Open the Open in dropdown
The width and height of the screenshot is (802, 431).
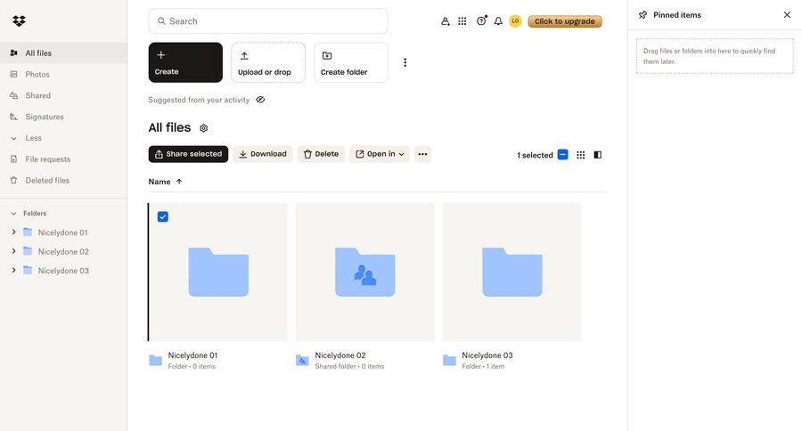(x=380, y=154)
